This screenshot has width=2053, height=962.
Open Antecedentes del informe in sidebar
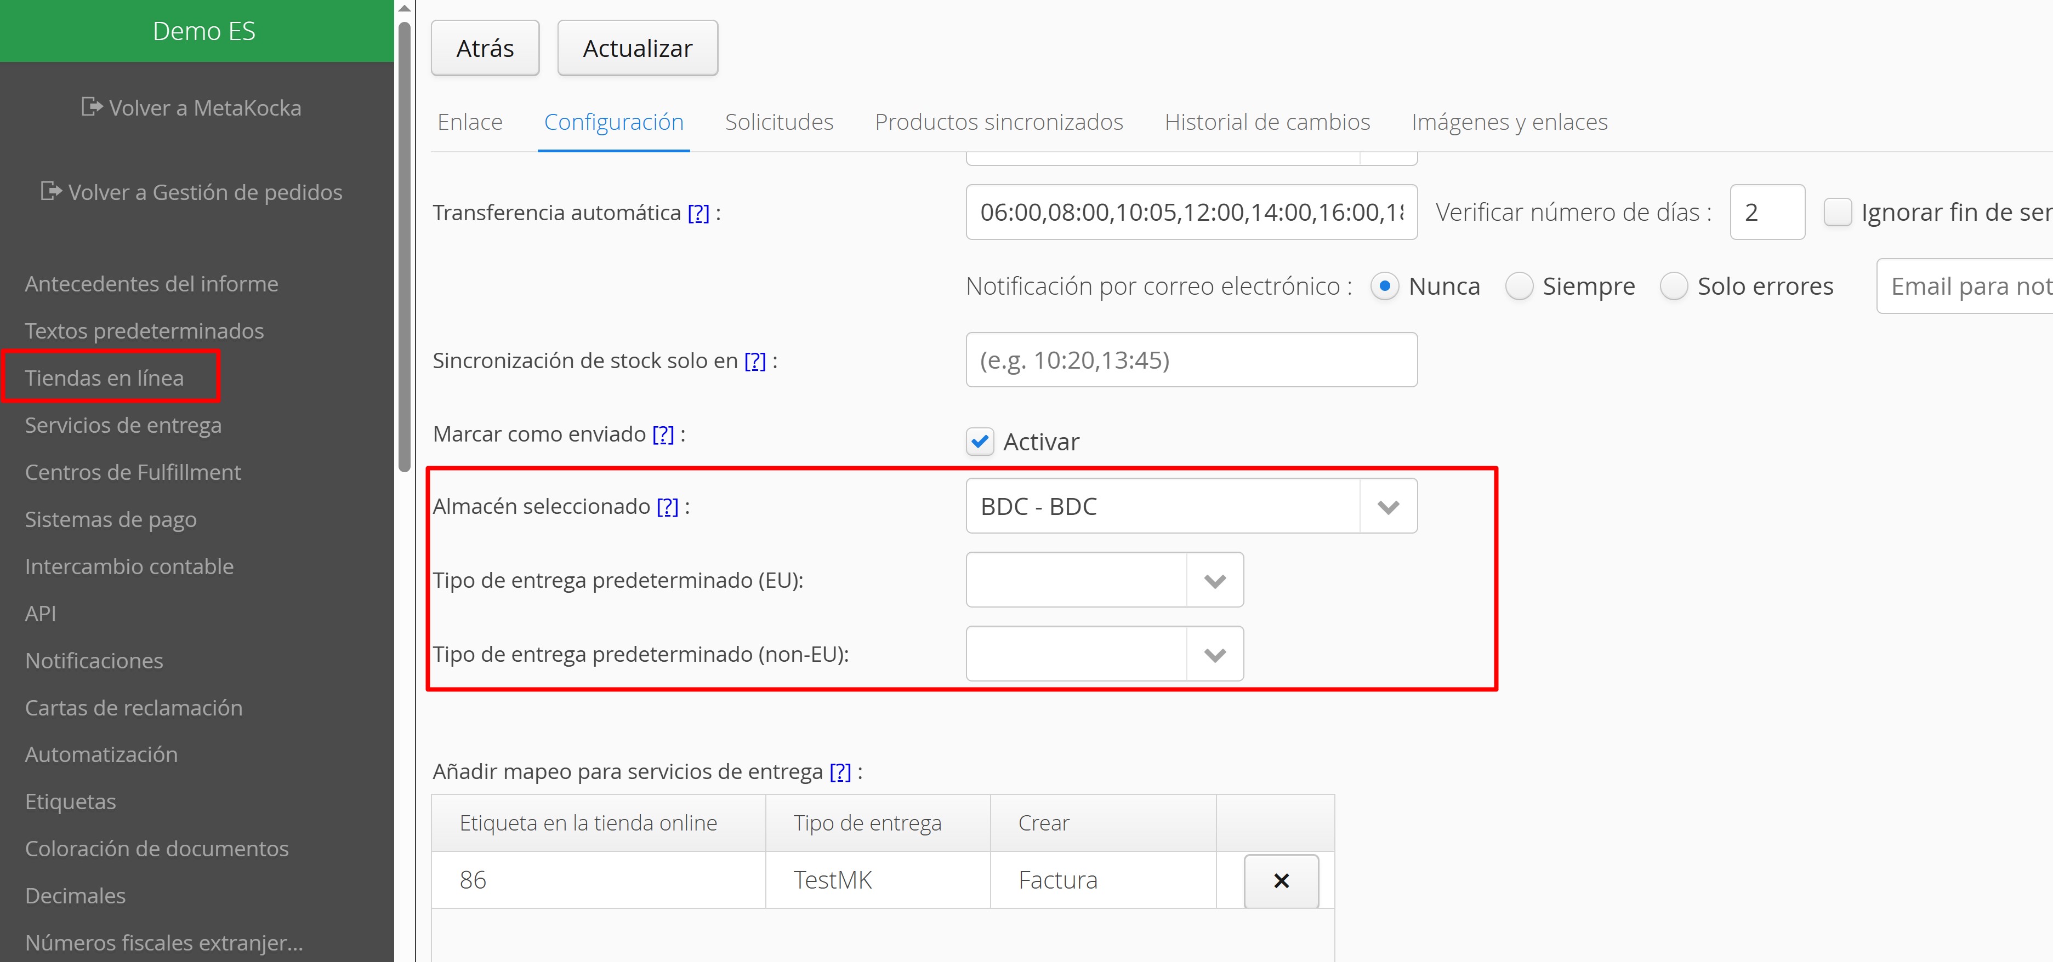(x=151, y=283)
